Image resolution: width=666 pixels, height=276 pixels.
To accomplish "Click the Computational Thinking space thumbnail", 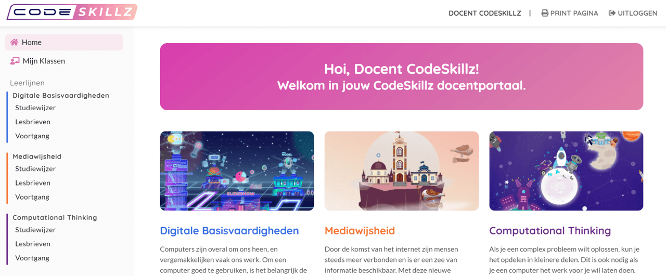I will [566, 171].
